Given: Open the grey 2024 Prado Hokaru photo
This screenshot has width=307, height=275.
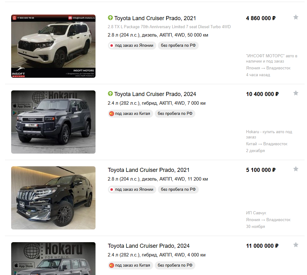Looking at the screenshot, I should (53, 122).
